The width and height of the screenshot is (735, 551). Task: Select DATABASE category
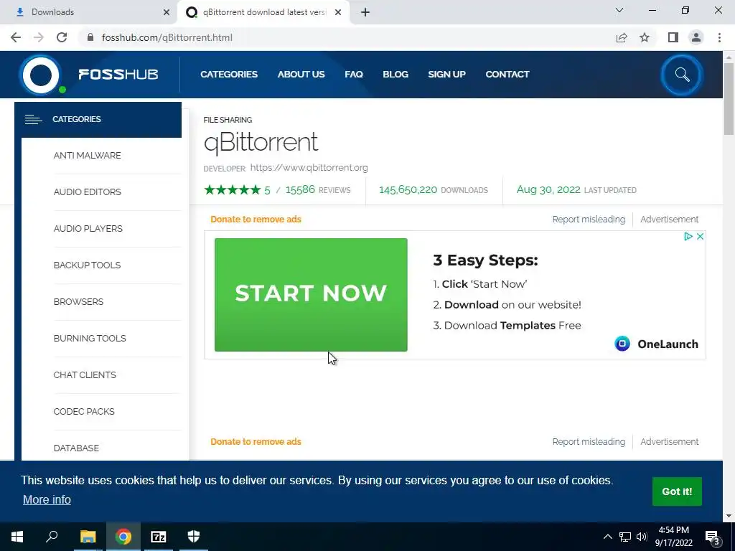click(x=76, y=448)
